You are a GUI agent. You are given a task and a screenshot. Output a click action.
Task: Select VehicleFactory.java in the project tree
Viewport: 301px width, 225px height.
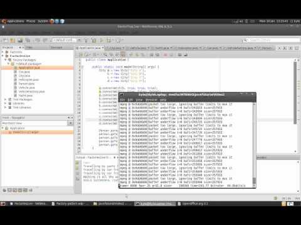coord(31,91)
